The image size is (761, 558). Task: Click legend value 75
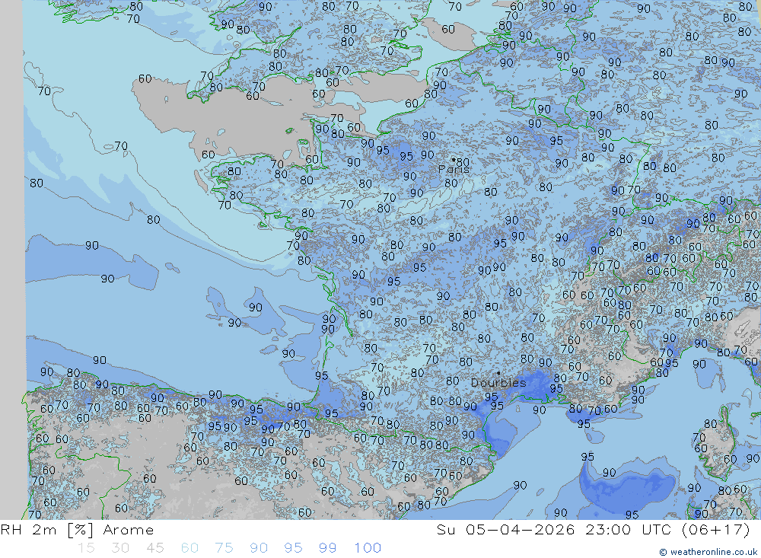point(224,548)
